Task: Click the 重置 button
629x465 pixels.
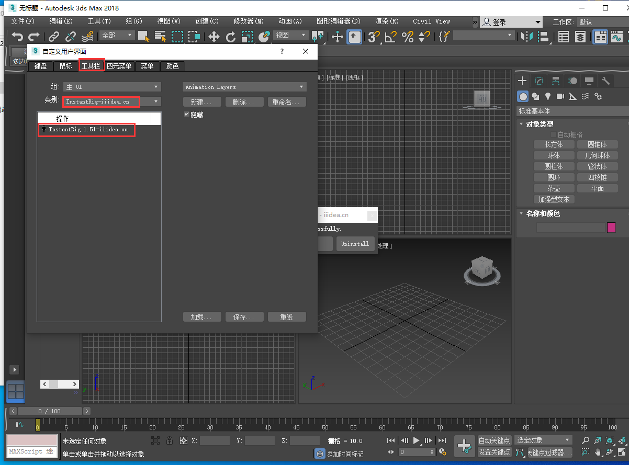Action: click(287, 317)
